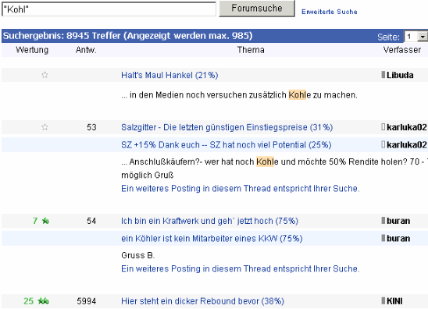
Task: Open posting ein Köhler ist kein Mitarbeiter
Action: coord(212,238)
